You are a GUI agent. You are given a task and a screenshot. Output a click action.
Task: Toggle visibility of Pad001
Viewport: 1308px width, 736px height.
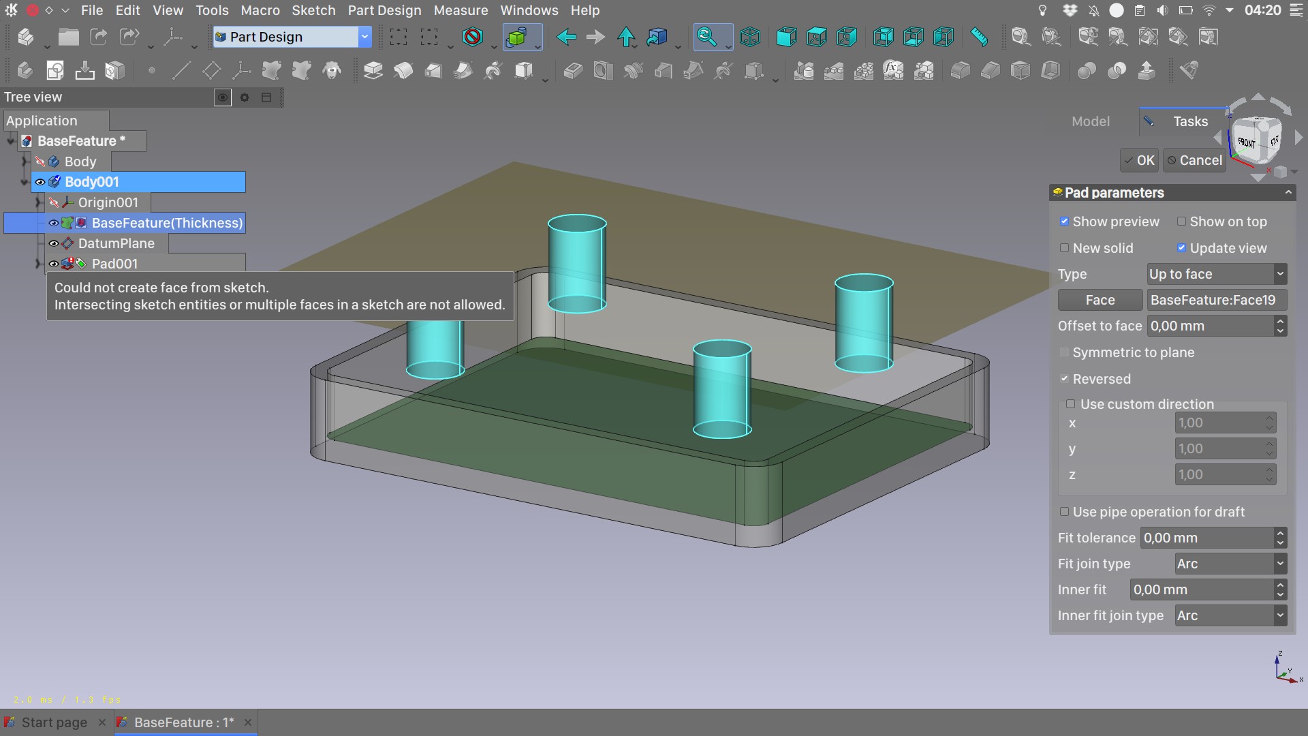coord(53,264)
